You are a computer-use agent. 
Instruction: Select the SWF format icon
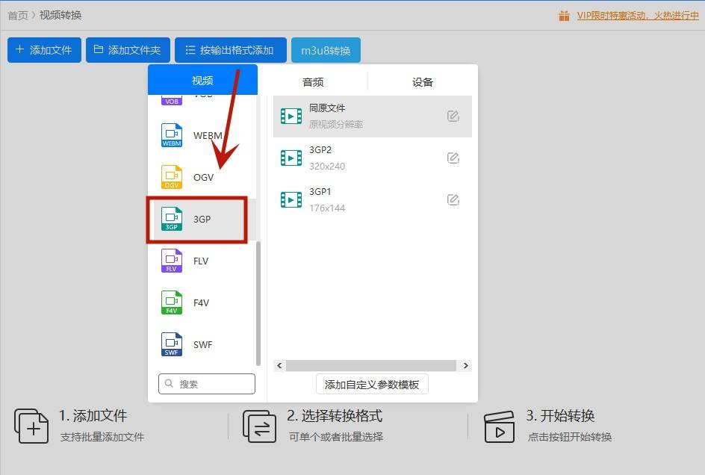[172, 344]
